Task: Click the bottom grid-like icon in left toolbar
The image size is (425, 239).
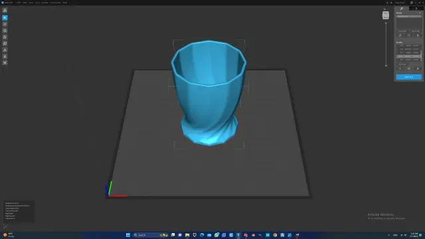Action: [5, 62]
